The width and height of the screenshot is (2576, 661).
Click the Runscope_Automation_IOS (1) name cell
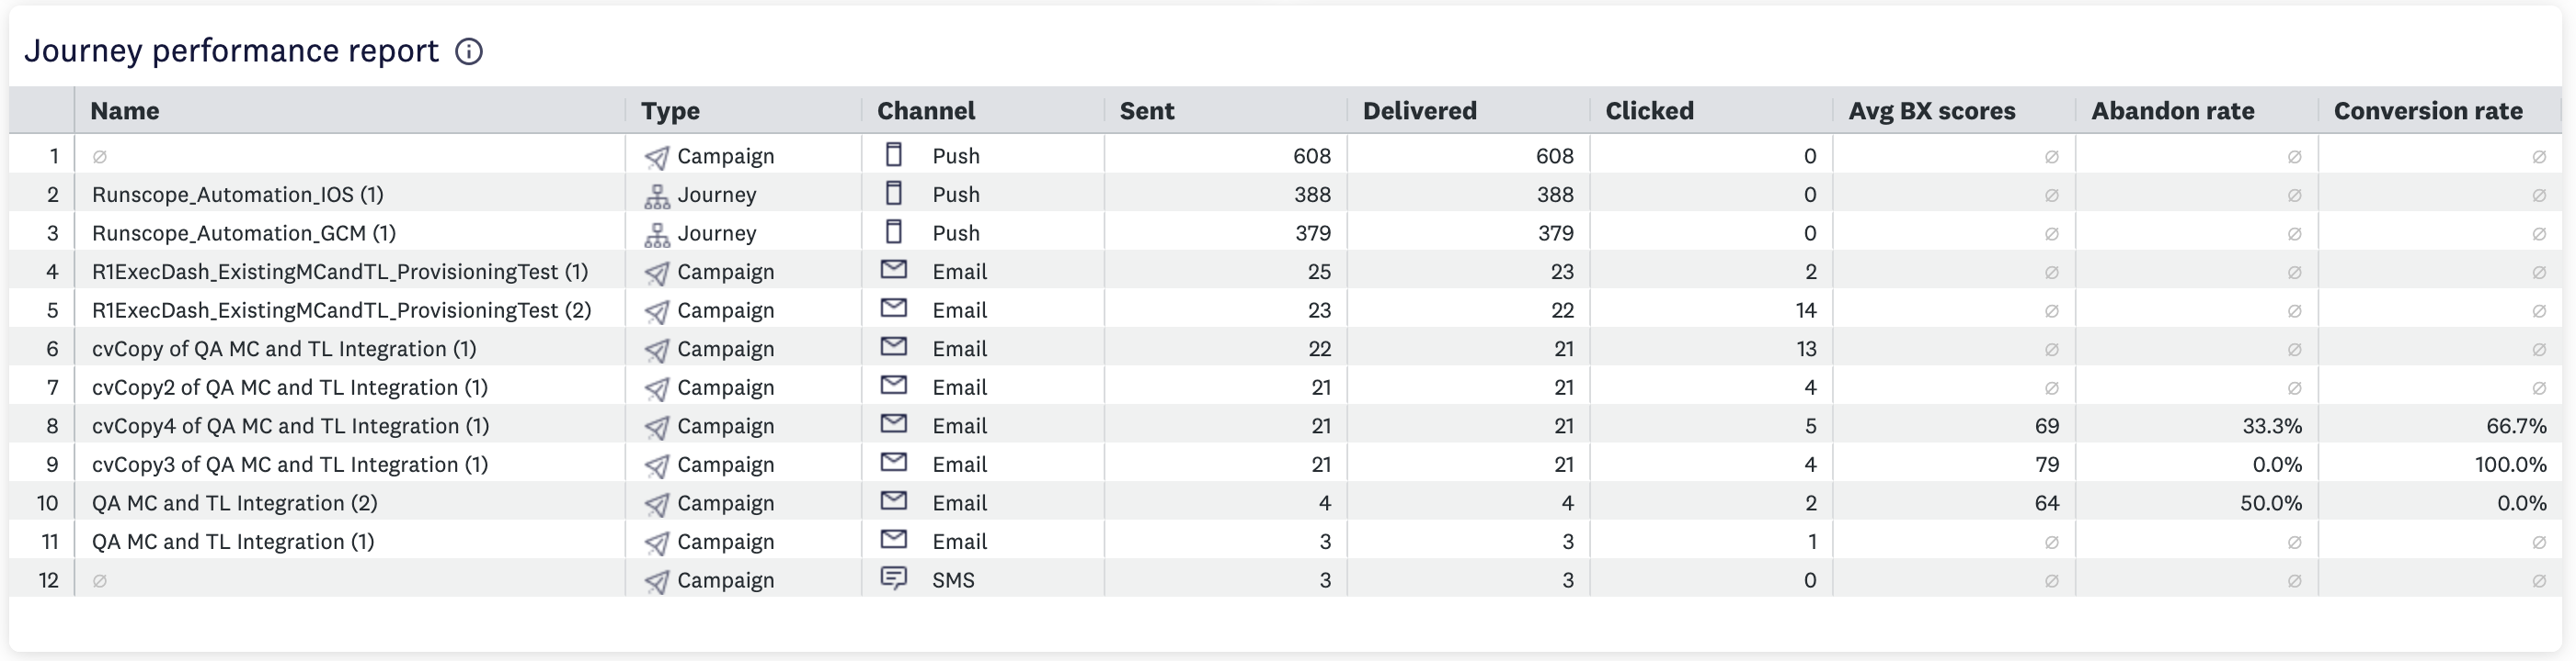click(238, 195)
